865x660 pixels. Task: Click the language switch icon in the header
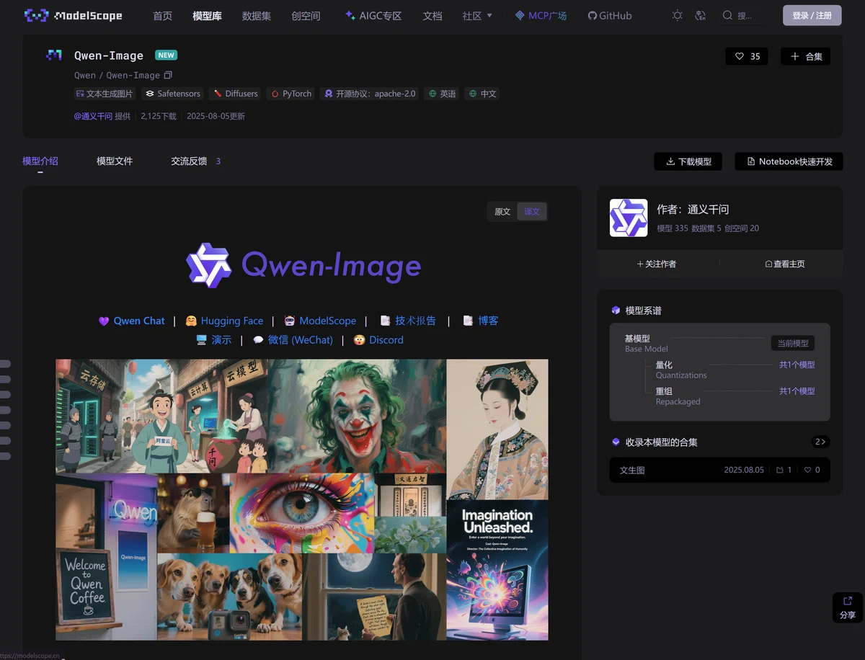click(x=700, y=15)
